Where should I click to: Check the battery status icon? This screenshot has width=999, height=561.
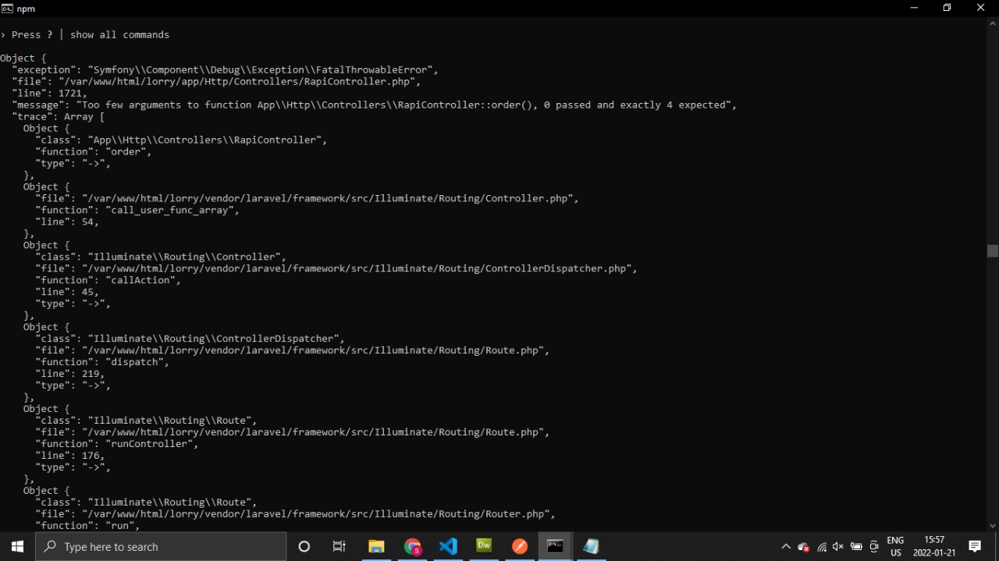click(x=856, y=547)
